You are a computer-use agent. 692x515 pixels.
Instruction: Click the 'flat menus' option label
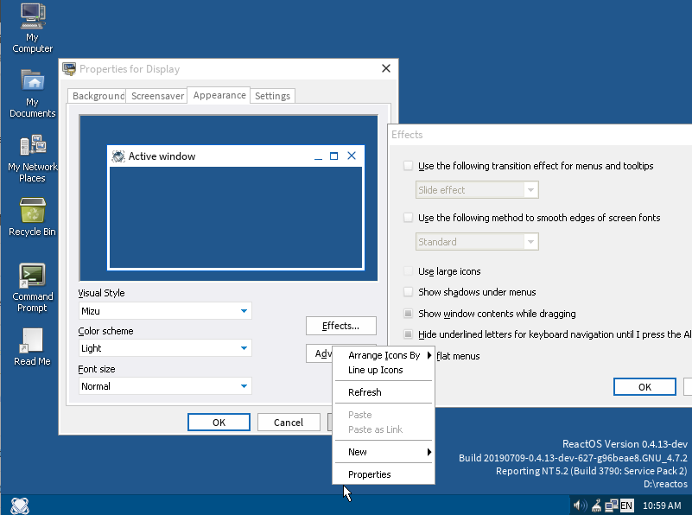point(458,356)
